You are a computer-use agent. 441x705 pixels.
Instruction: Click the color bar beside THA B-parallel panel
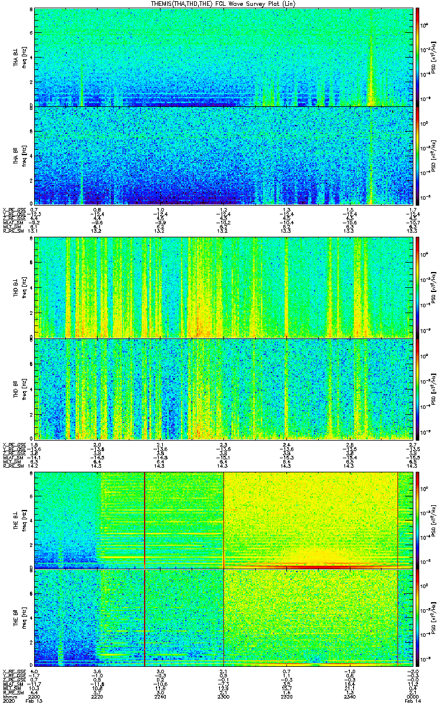tap(417, 156)
